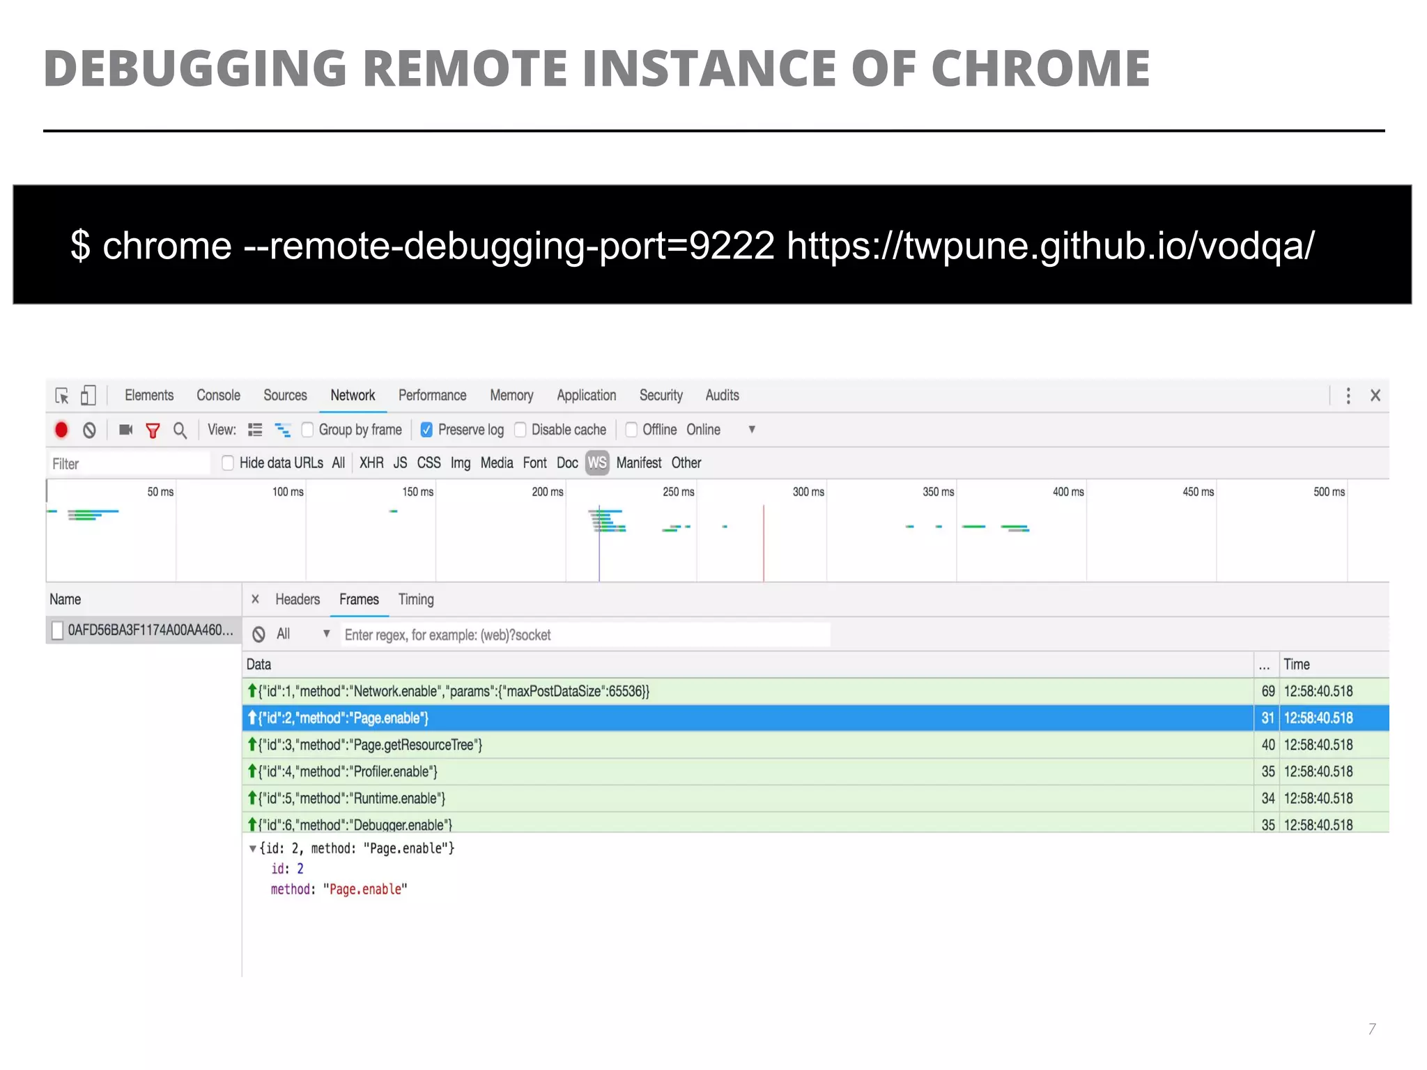Open network search with magnifier icon
Viewport: 1427px width, 1070px height.
[180, 431]
